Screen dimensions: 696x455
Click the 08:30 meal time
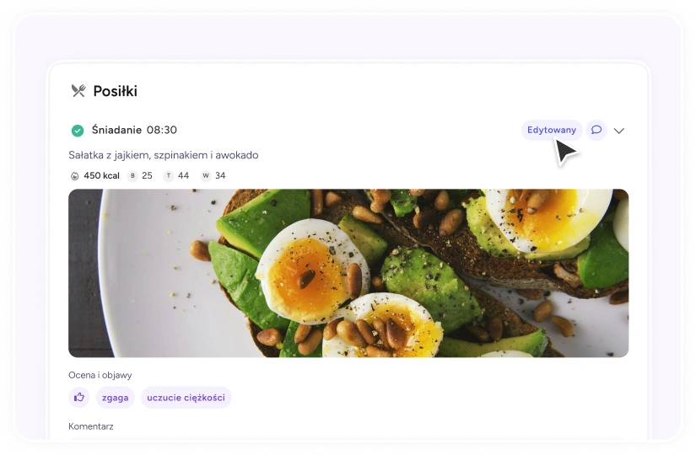coord(162,130)
